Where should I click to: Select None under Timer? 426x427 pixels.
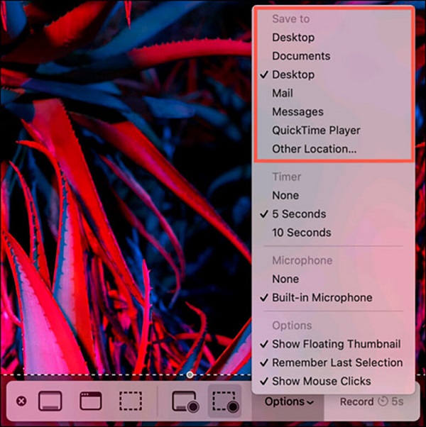pos(285,195)
